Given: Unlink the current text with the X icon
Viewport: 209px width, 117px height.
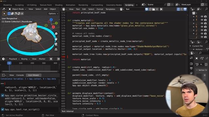Looking at the screenshot, I should 157,9.
